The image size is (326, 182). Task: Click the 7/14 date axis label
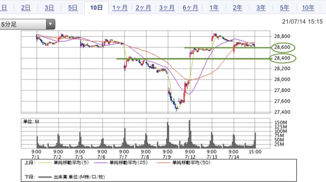coord(234,157)
